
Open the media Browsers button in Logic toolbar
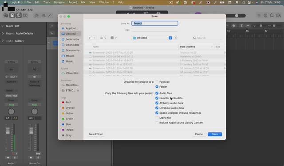pos(278,15)
